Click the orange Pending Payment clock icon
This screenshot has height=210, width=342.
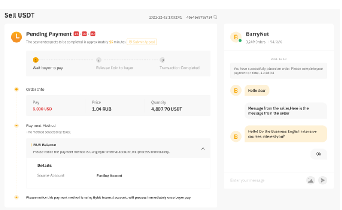click(16, 37)
